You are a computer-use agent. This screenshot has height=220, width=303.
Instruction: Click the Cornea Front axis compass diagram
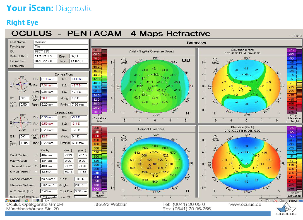21,84
